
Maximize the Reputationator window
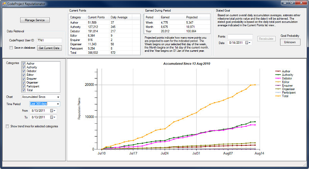tap(292, 3)
